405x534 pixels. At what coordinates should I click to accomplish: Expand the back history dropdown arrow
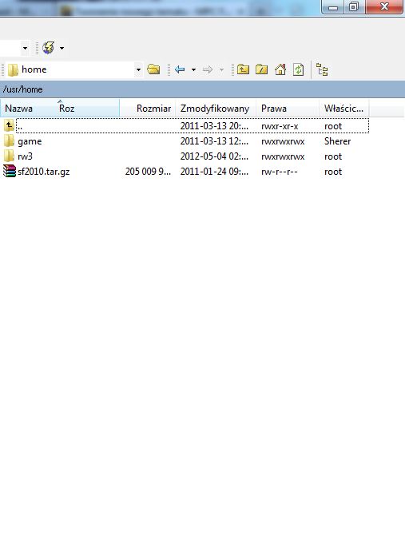point(193,69)
